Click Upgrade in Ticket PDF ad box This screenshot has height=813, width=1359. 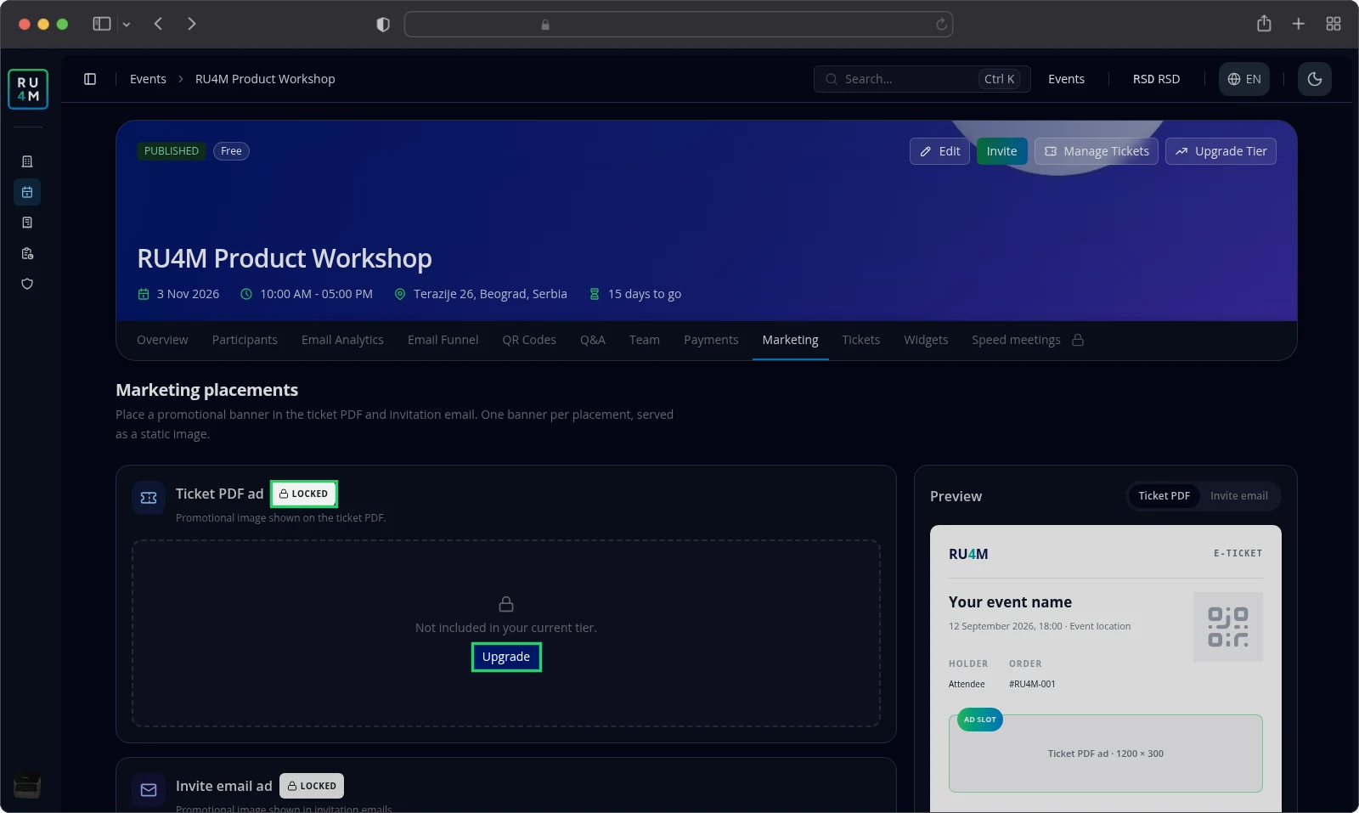[x=506, y=657]
